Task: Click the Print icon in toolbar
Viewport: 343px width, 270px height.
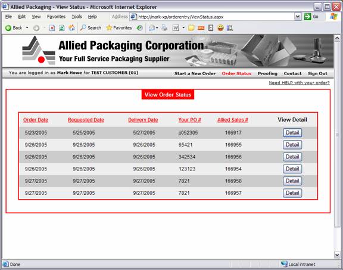Action: tap(164, 28)
